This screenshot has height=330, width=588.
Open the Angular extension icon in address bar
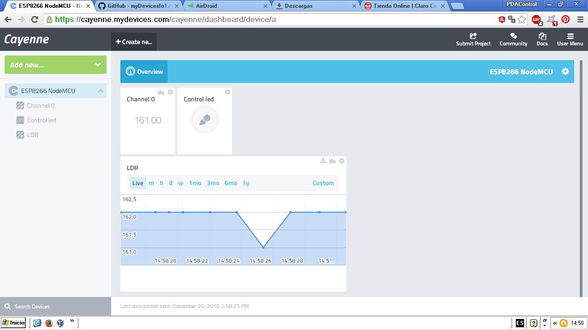pos(502,20)
